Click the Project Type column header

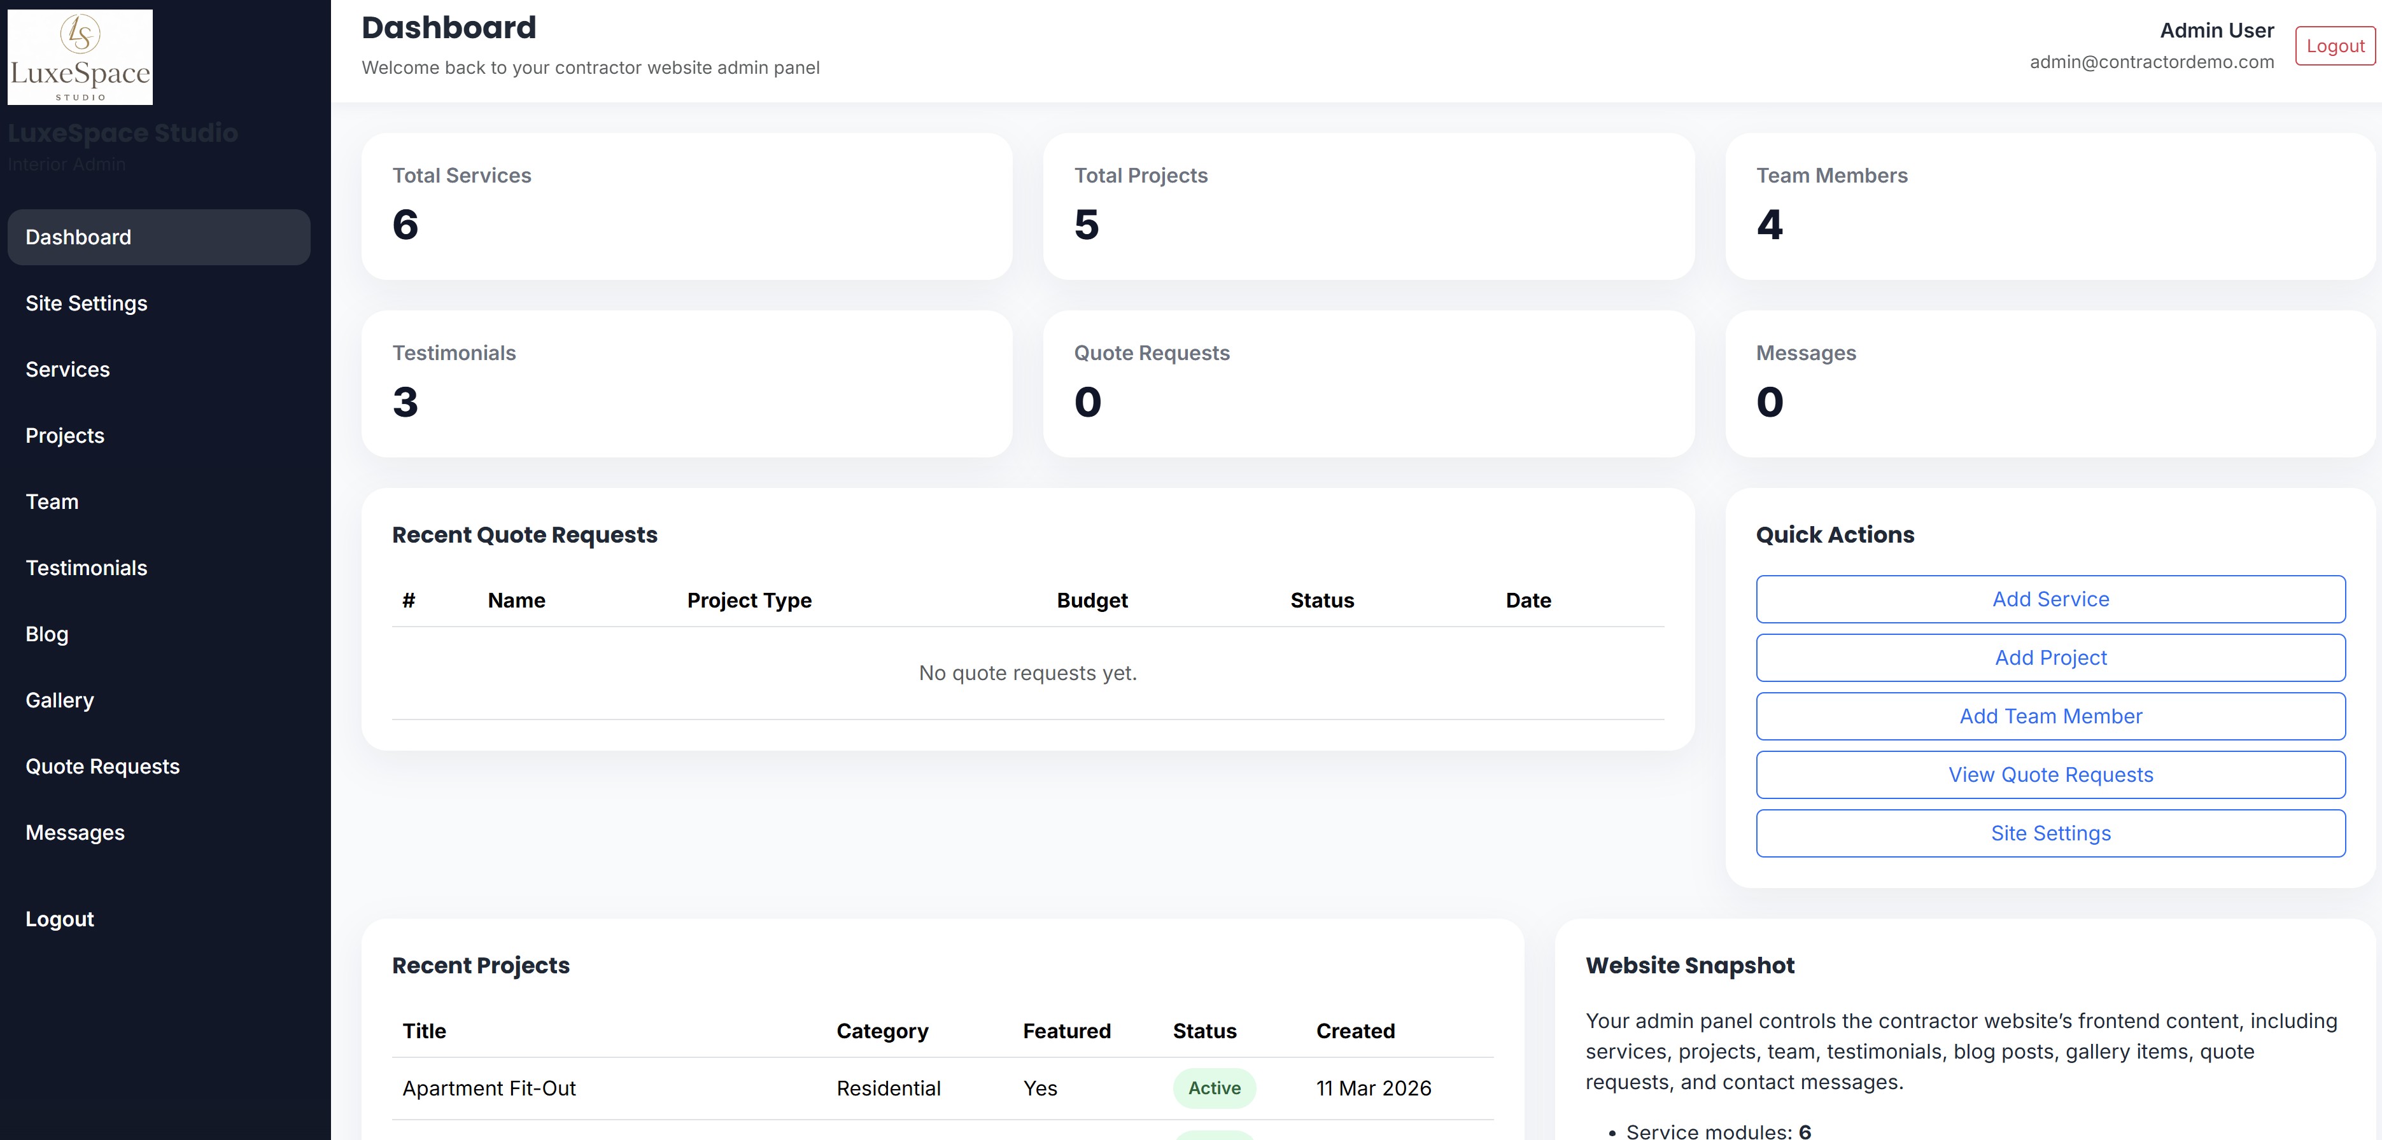pos(749,601)
